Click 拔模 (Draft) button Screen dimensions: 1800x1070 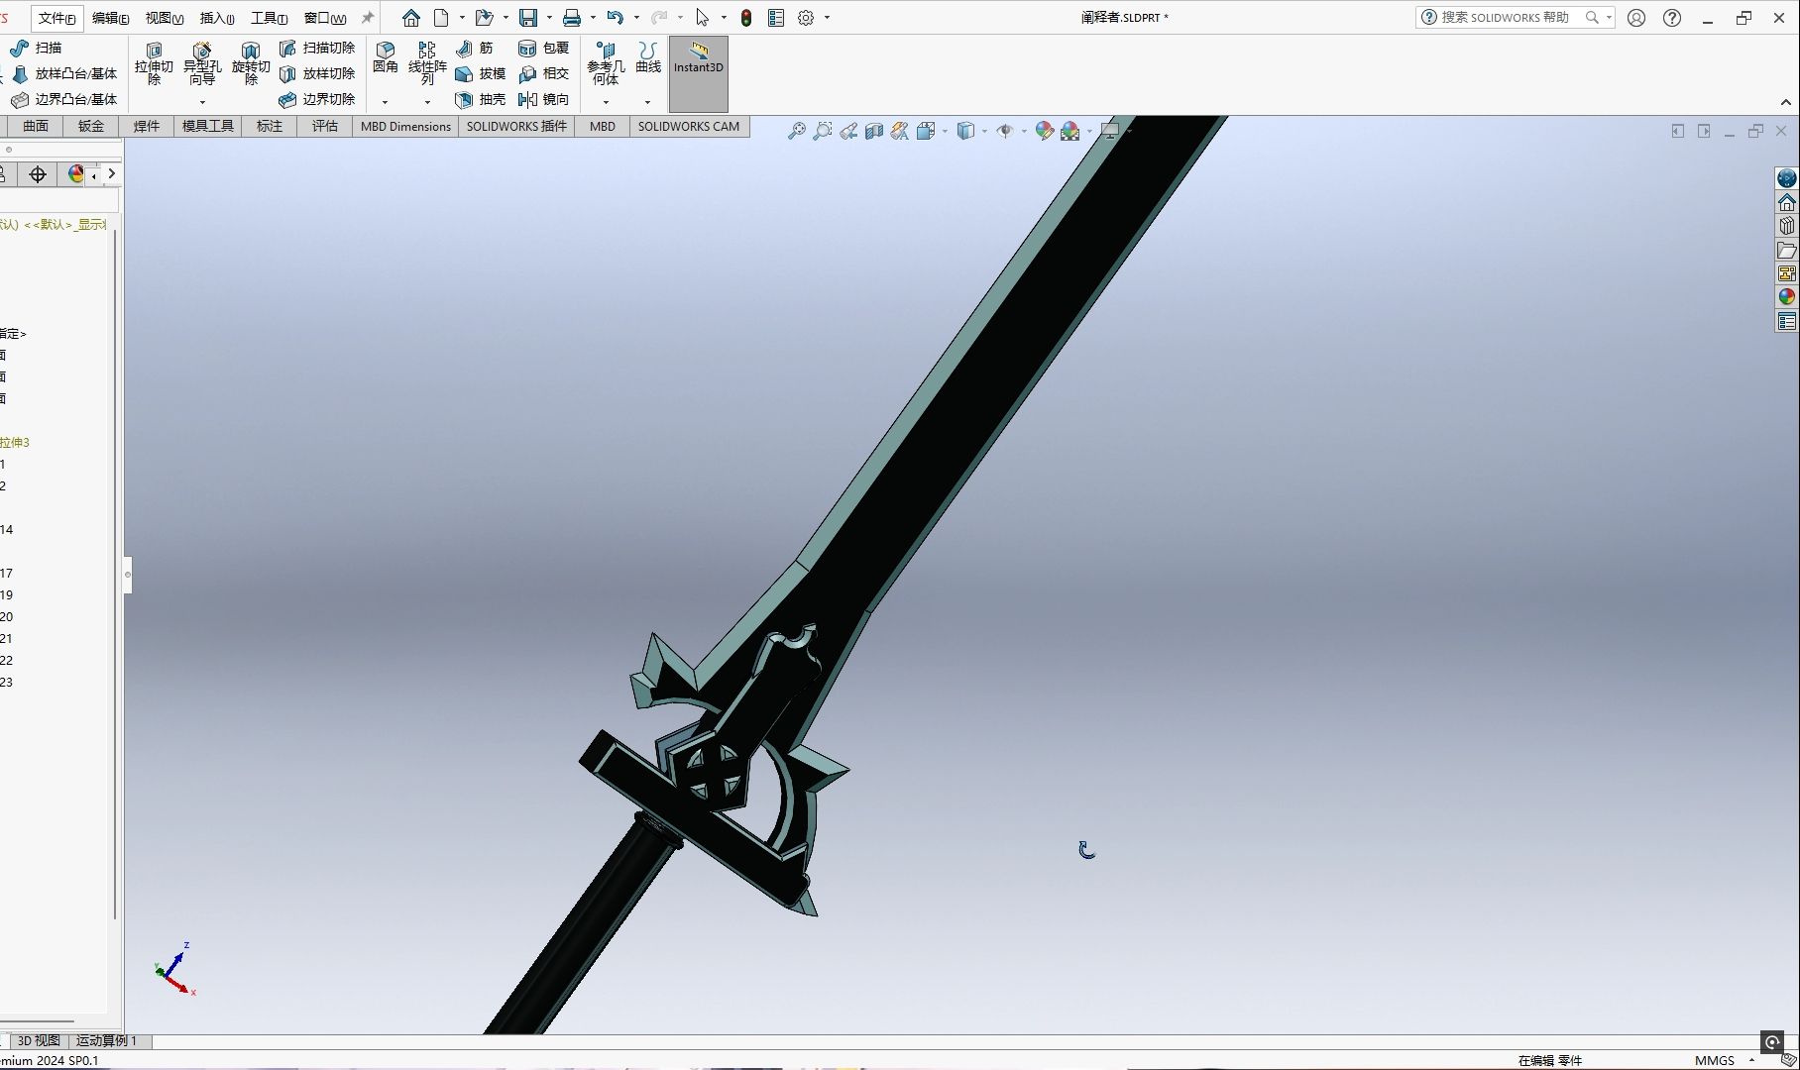click(481, 73)
